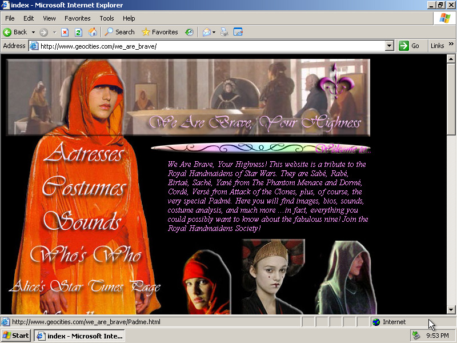This screenshot has height=343, width=457.
Task: Click the Edit page toolbar icon
Action: 238,32
